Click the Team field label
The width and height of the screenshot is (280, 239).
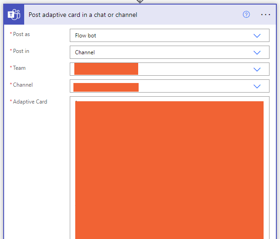coord(19,68)
